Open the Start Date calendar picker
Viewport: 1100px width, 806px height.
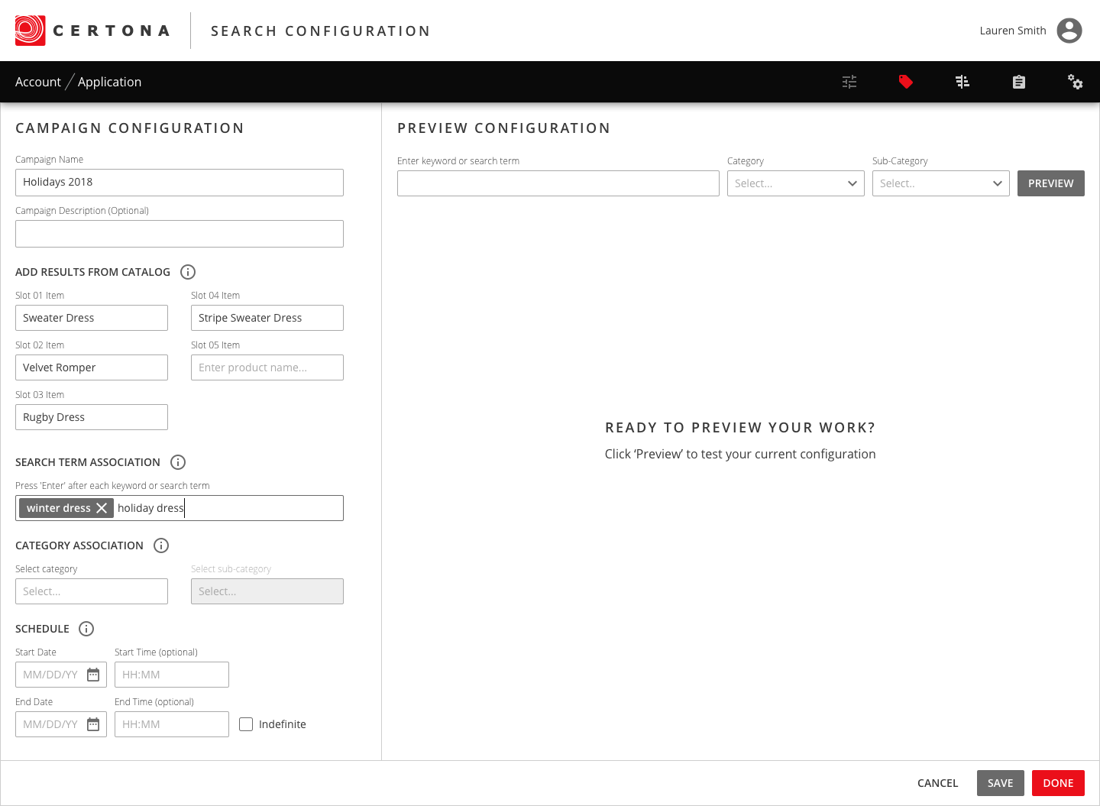click(x=93, y=675)
